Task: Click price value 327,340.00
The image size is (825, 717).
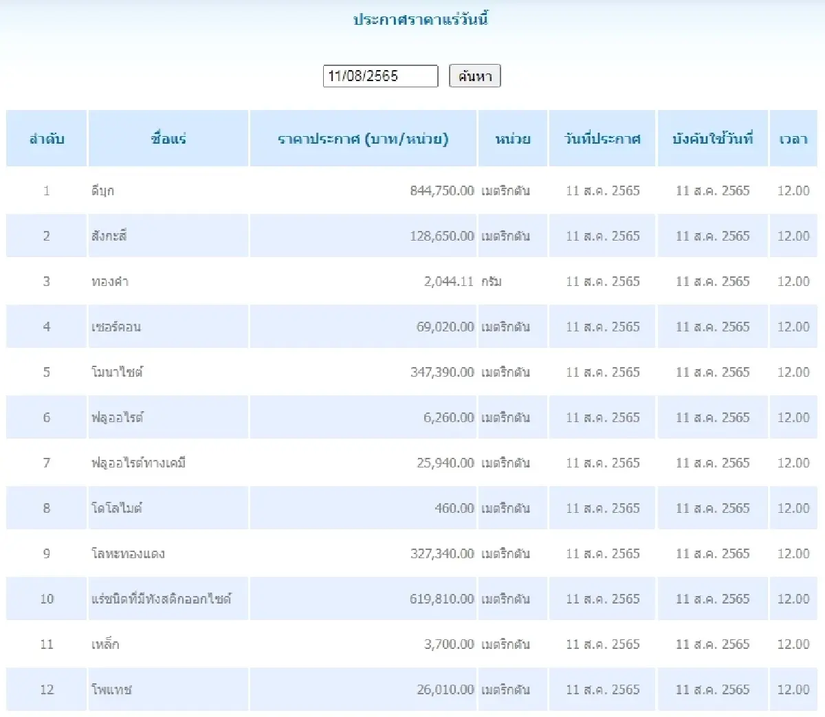Action: pos(442,553)
